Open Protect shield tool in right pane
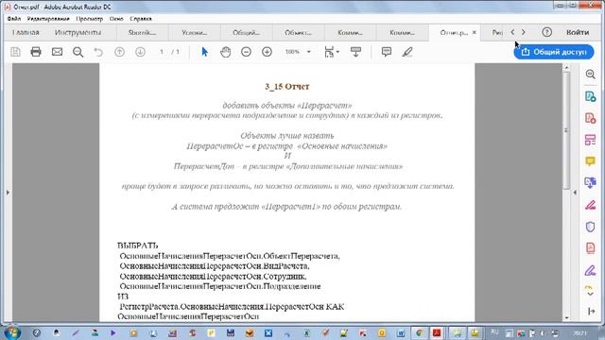The width and height of the screenshot is (605, 340). [x=590, y=227]
